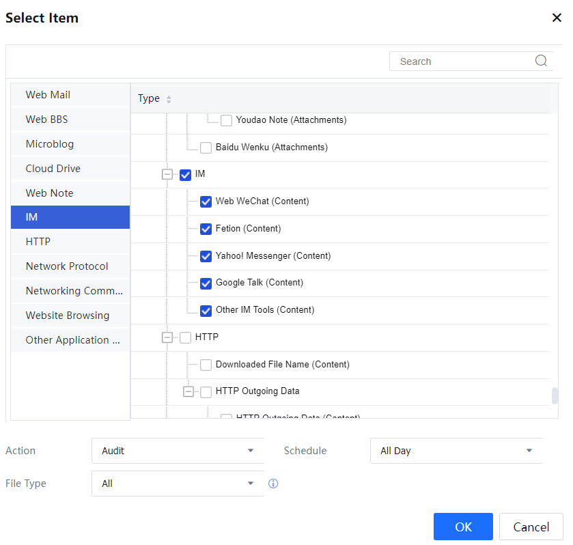This screenshot has height=545, width=573.
Task: Open the Schedule dropdown
Action: [x=456, y=451]
